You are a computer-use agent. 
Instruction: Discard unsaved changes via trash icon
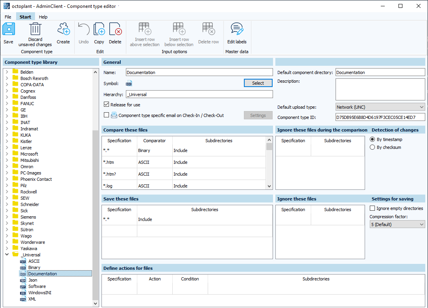[35, 29]
